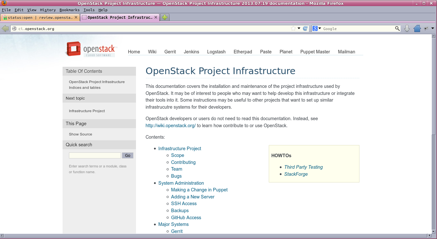437x239 pixels.
Task: Reload the page with the refresh icon
Action: tap(305, 29)
